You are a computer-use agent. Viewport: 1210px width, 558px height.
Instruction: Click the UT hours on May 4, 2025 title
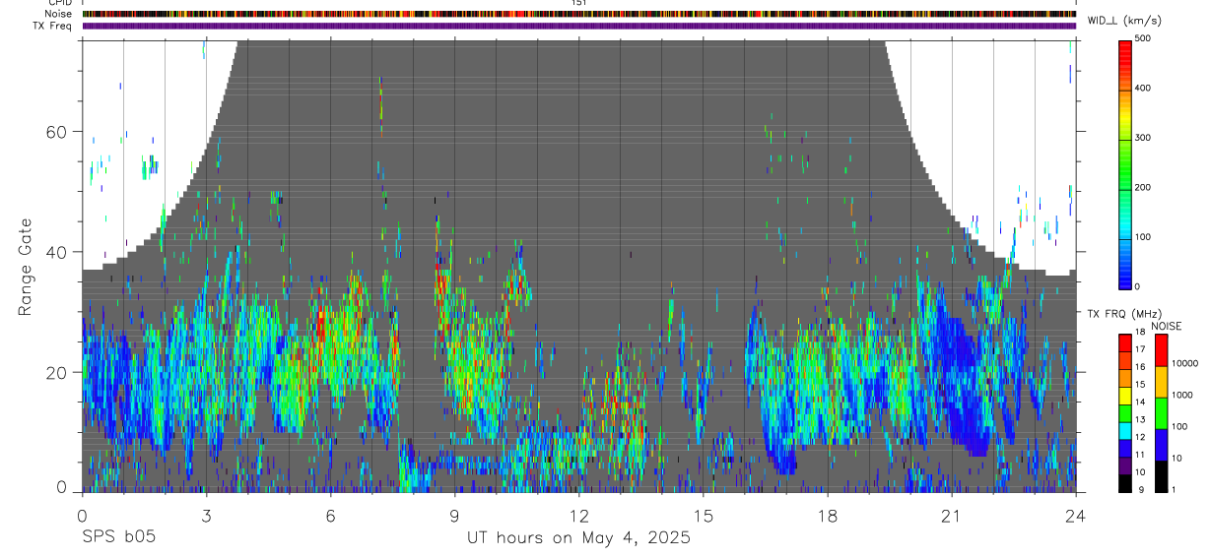578,537
